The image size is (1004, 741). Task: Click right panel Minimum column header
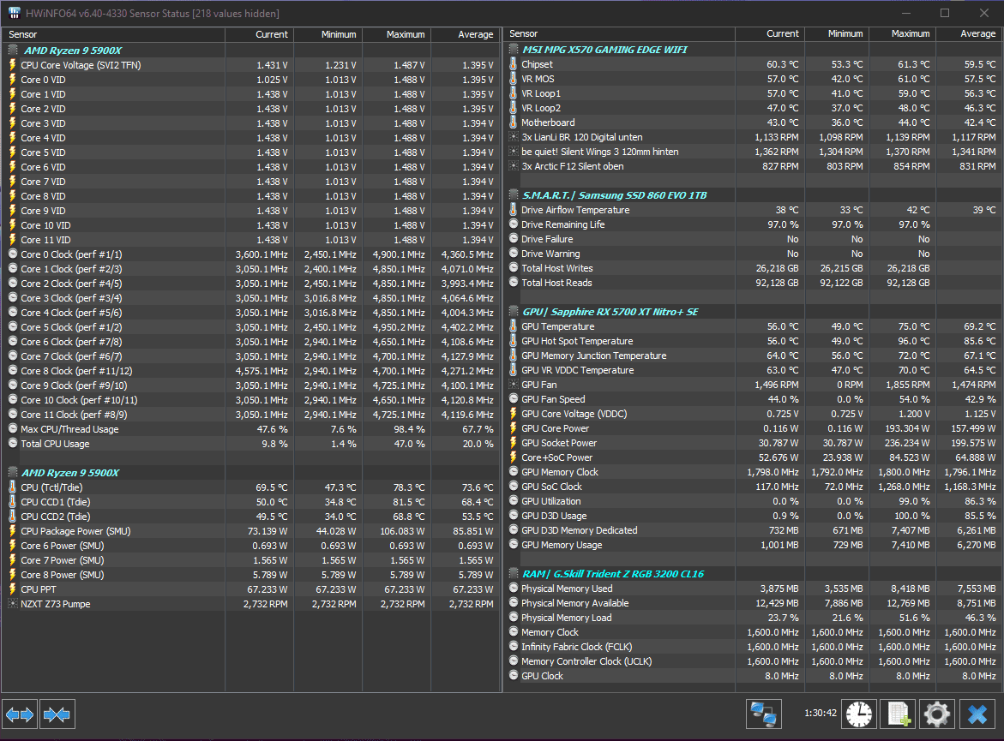coord(837,34)
